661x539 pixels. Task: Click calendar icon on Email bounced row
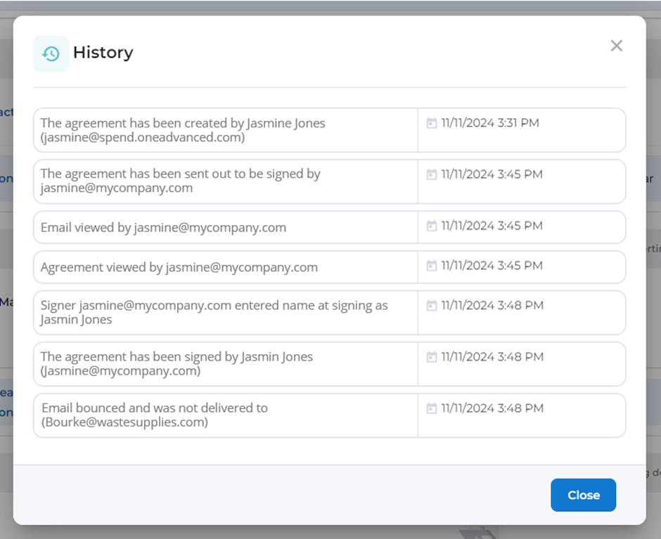pos(432,408)
